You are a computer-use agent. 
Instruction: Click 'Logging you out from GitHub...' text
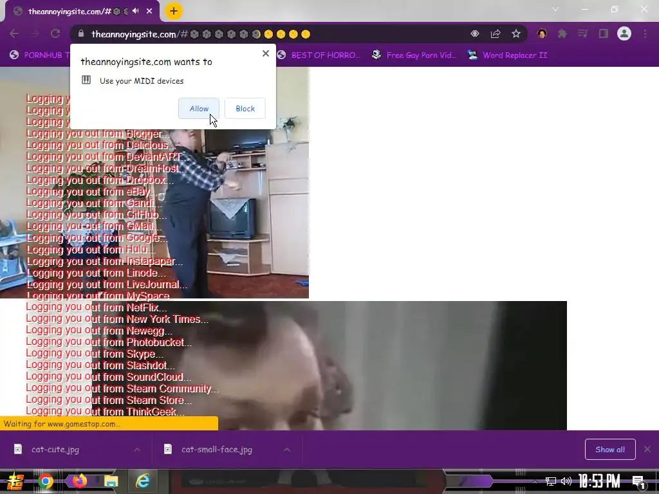tap(97, 215)
